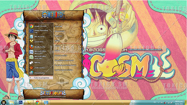The width and height of the screenshot is (187, 105).
Task: Open Documentos from the Start menu
Action: [60, 31]
